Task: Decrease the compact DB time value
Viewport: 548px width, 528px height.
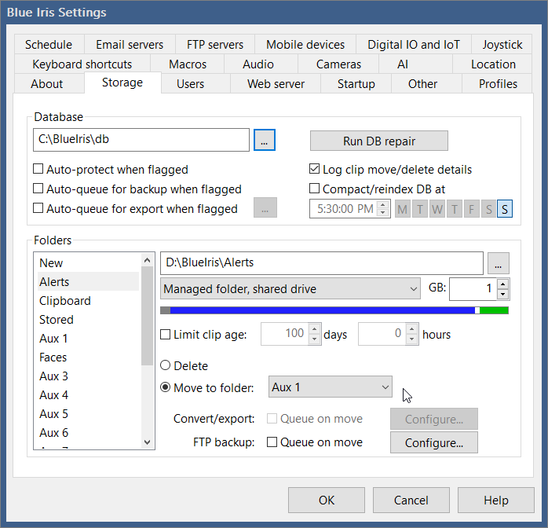Action: (x=383, y=213)
